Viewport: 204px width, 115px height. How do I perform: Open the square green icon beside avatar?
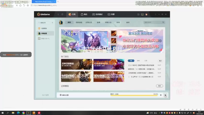pyautogui.click(x=142, y=14)
